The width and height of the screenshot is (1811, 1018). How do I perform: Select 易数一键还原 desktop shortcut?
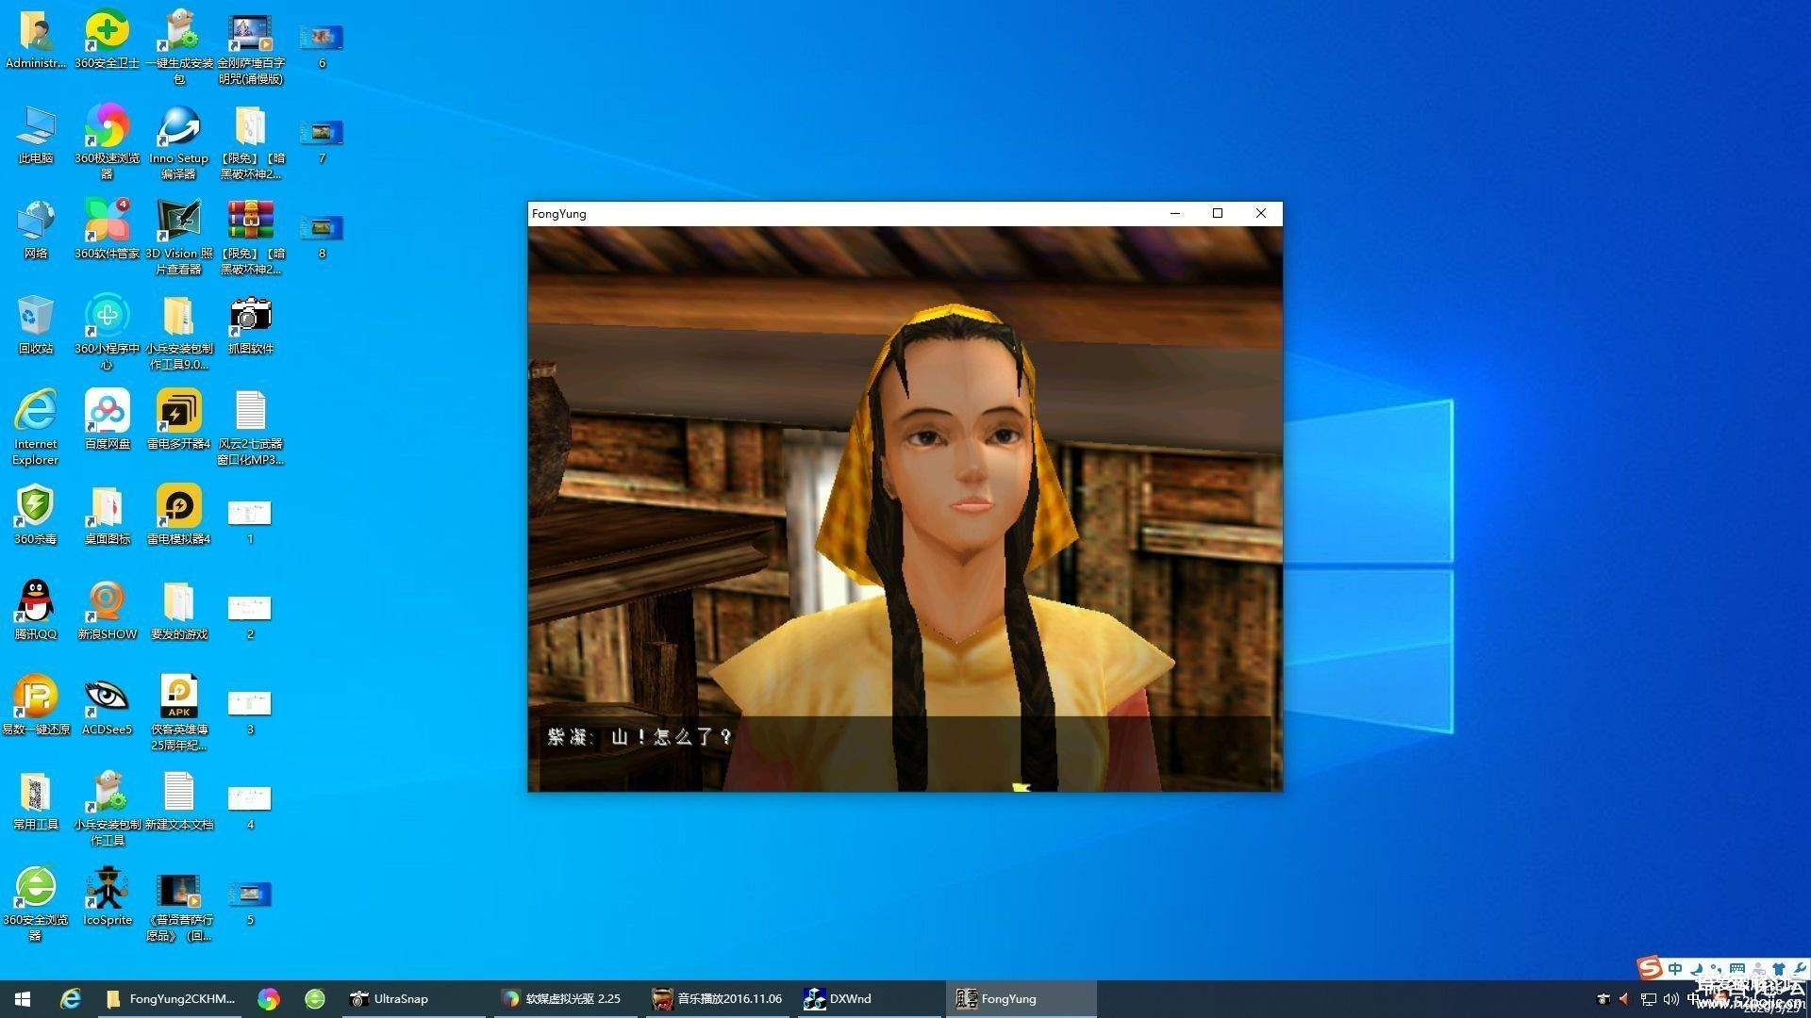(x=36, y=706)
